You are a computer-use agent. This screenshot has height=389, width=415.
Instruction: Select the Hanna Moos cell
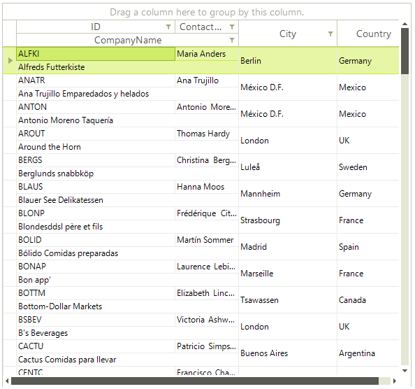(x=207, y=187)
